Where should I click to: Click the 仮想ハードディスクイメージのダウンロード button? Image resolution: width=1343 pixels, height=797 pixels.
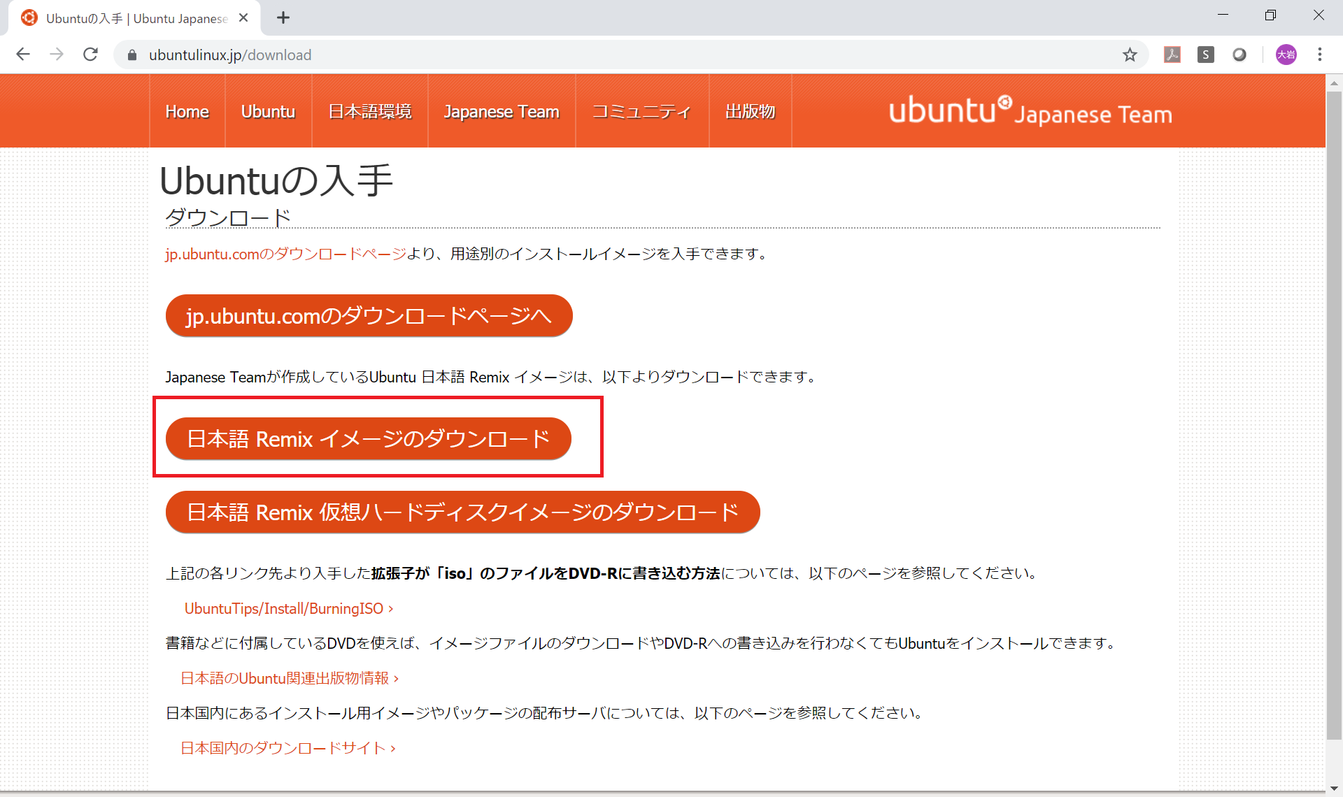point(463,512)
